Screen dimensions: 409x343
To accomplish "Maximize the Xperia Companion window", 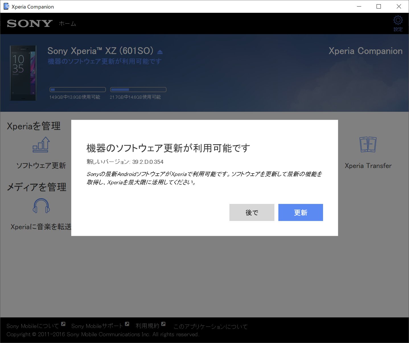I will pos(379,6).
